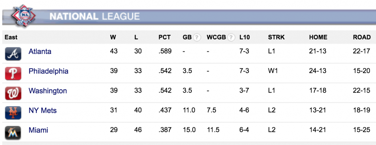This screenshot has width=376, height=145.
Task: Sort standings by the PCT column header
Action: point(164,37)
